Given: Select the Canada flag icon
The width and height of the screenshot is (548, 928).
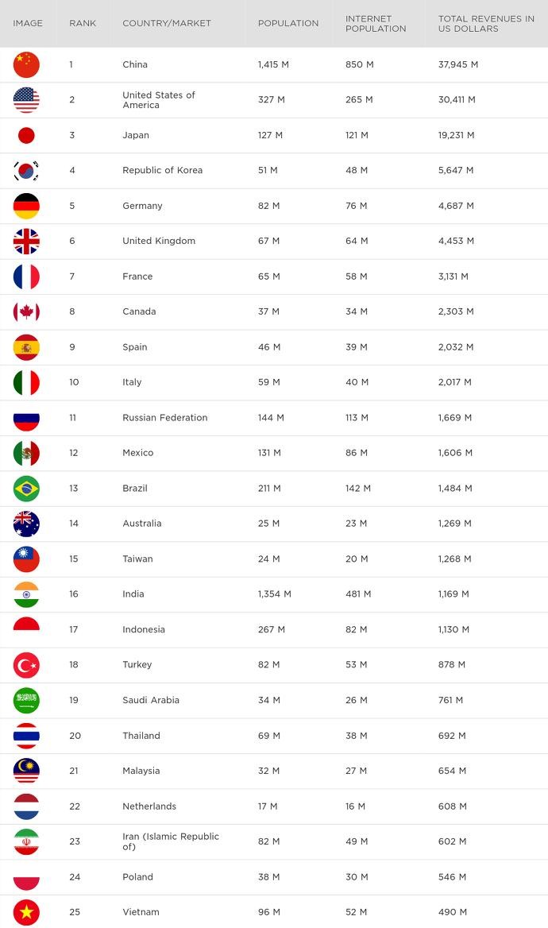Looking at the screenshot, I should (x=26, y=311).
